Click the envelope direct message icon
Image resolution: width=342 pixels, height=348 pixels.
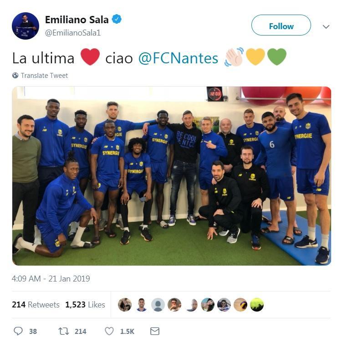(x=155, y=331)
